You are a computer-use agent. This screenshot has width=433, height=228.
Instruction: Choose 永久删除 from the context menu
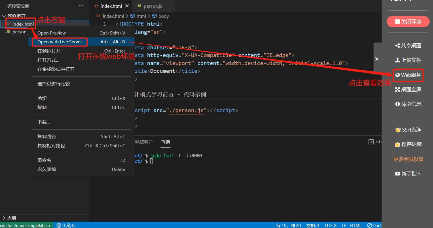point(81,169)
